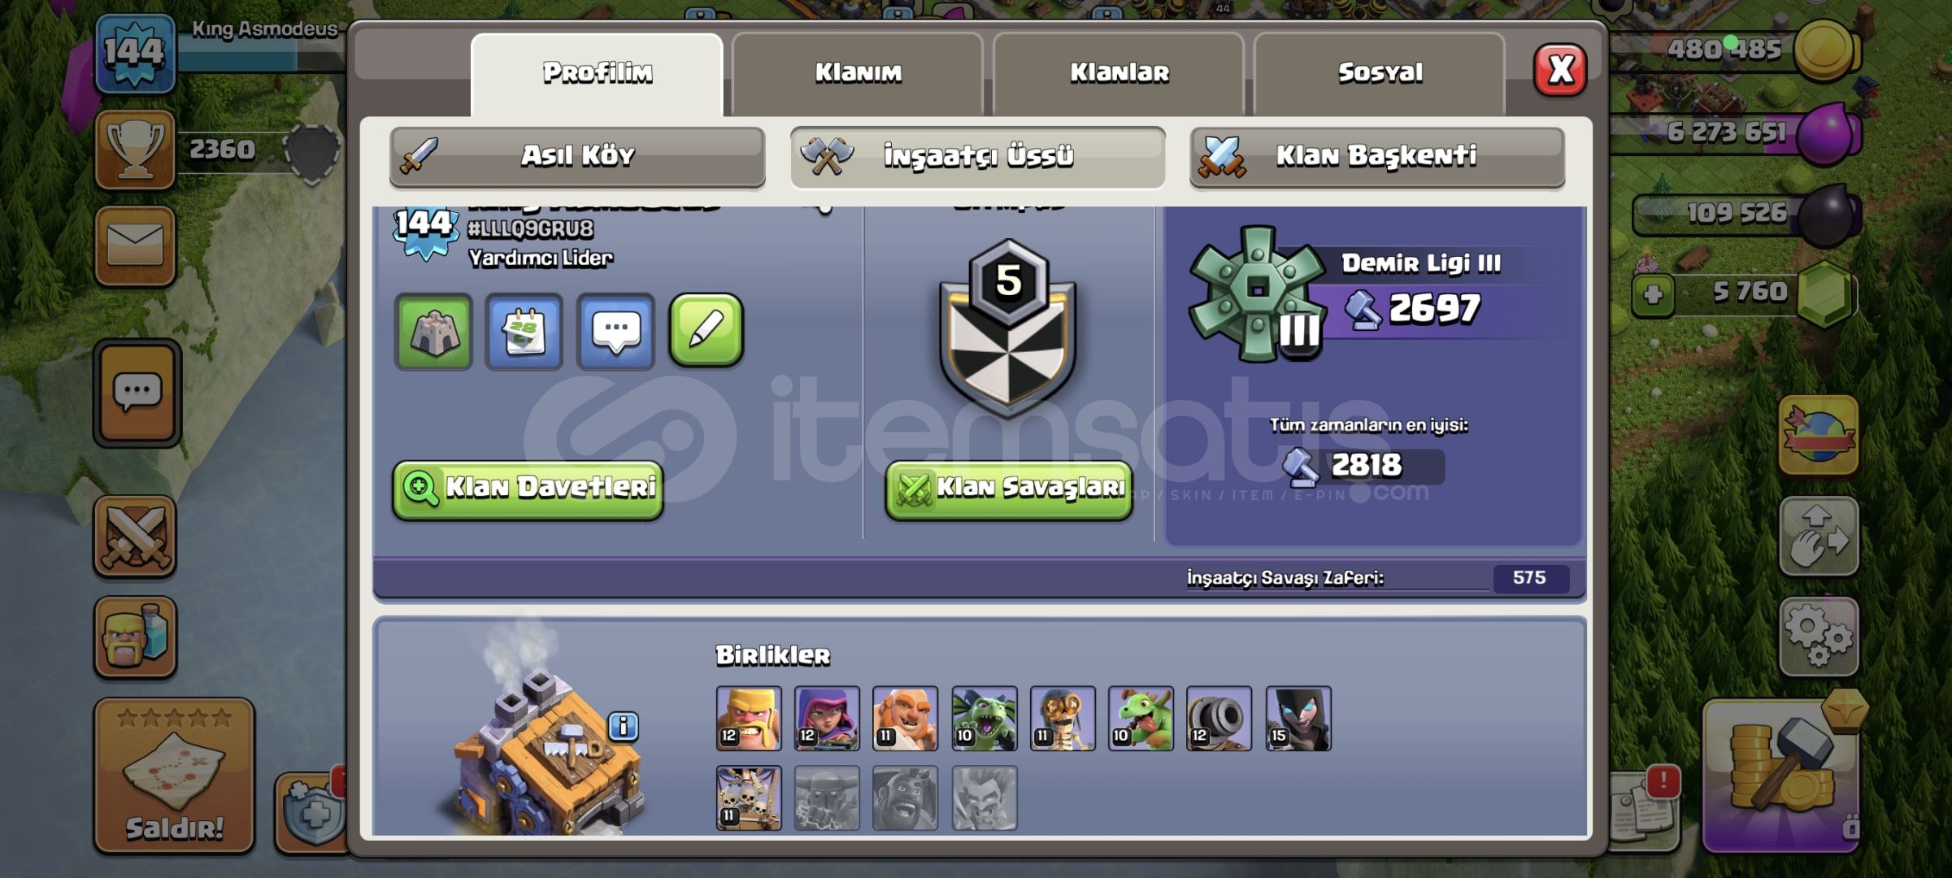Screen dimensions: 1952x878
Task: Switch to Klan Başkenti view
Action: pyautogui.click(x=1377, y=156)
